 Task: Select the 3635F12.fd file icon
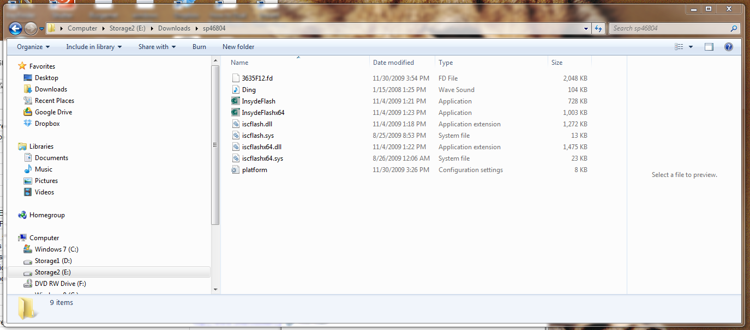[x=236, y=78]
